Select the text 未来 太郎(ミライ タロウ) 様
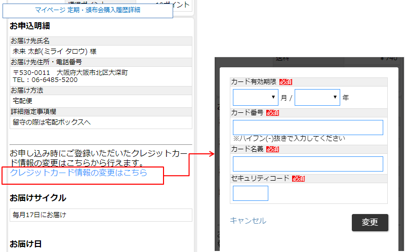 (55, 52)
